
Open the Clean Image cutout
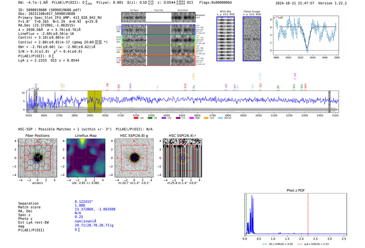[252, 39]
